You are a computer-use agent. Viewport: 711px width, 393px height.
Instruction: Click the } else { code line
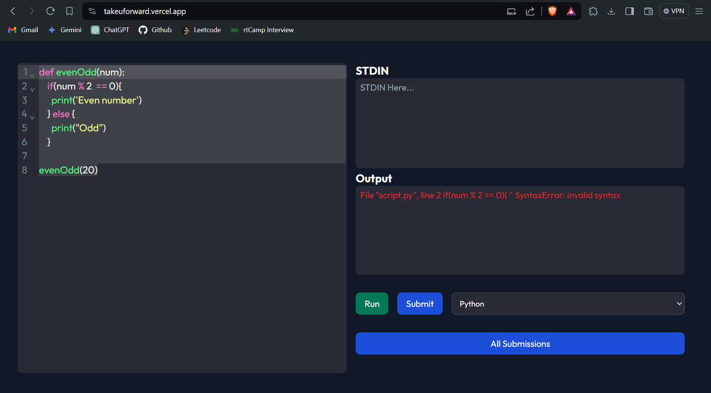click(x=61, y=114)
